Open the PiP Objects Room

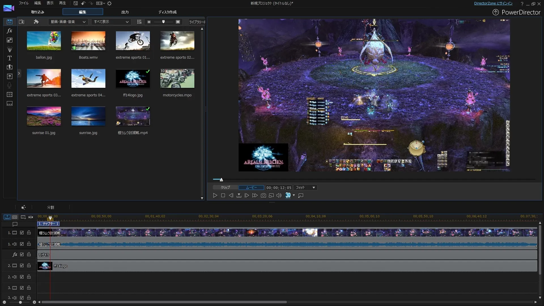coord(9,40)
